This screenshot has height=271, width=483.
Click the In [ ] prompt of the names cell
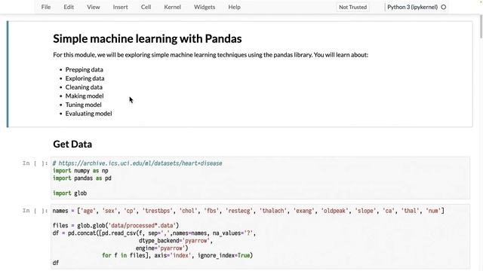coord(35,211)
